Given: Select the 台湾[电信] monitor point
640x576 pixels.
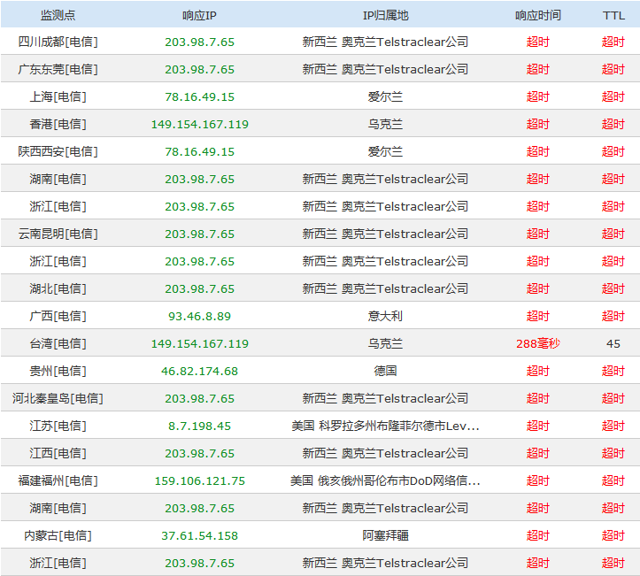Looking at the screenshot, I should [x=58, y=343].
